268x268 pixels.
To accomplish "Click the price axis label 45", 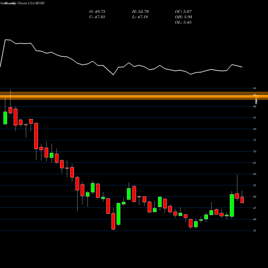I will (255, 208).
